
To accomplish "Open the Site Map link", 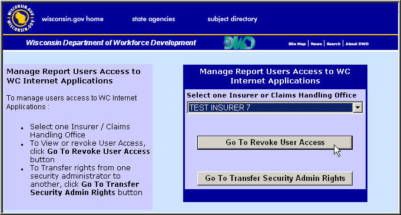I will pyautogui.click(x=297, y=44).
